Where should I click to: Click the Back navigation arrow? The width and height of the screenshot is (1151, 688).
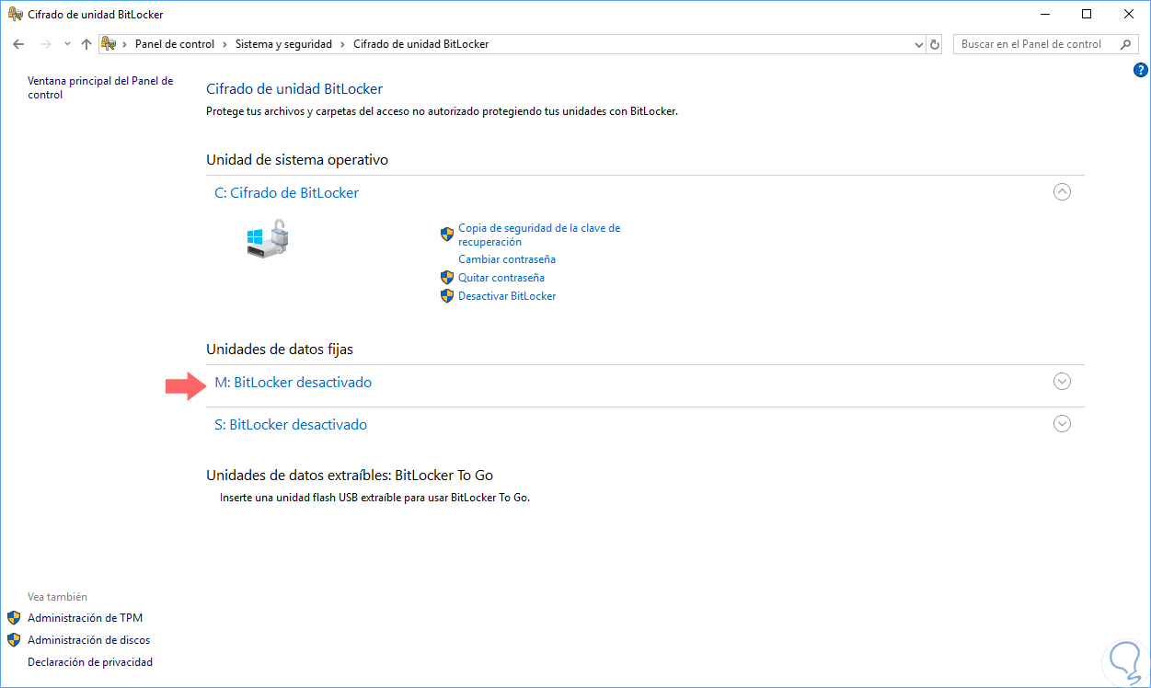(18, 44)
